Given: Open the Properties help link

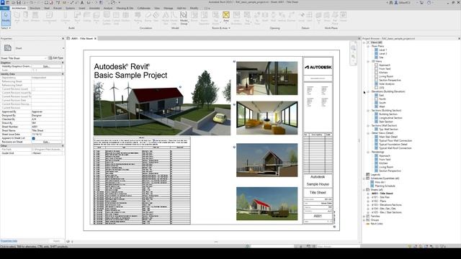Looking at the screenshot, I should (x=9, y=241).
